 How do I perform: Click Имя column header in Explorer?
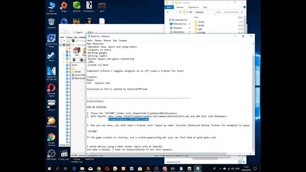197,17
